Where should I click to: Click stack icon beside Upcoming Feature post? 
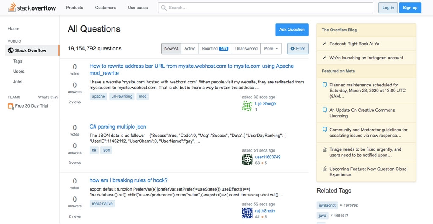coord(325,169)
